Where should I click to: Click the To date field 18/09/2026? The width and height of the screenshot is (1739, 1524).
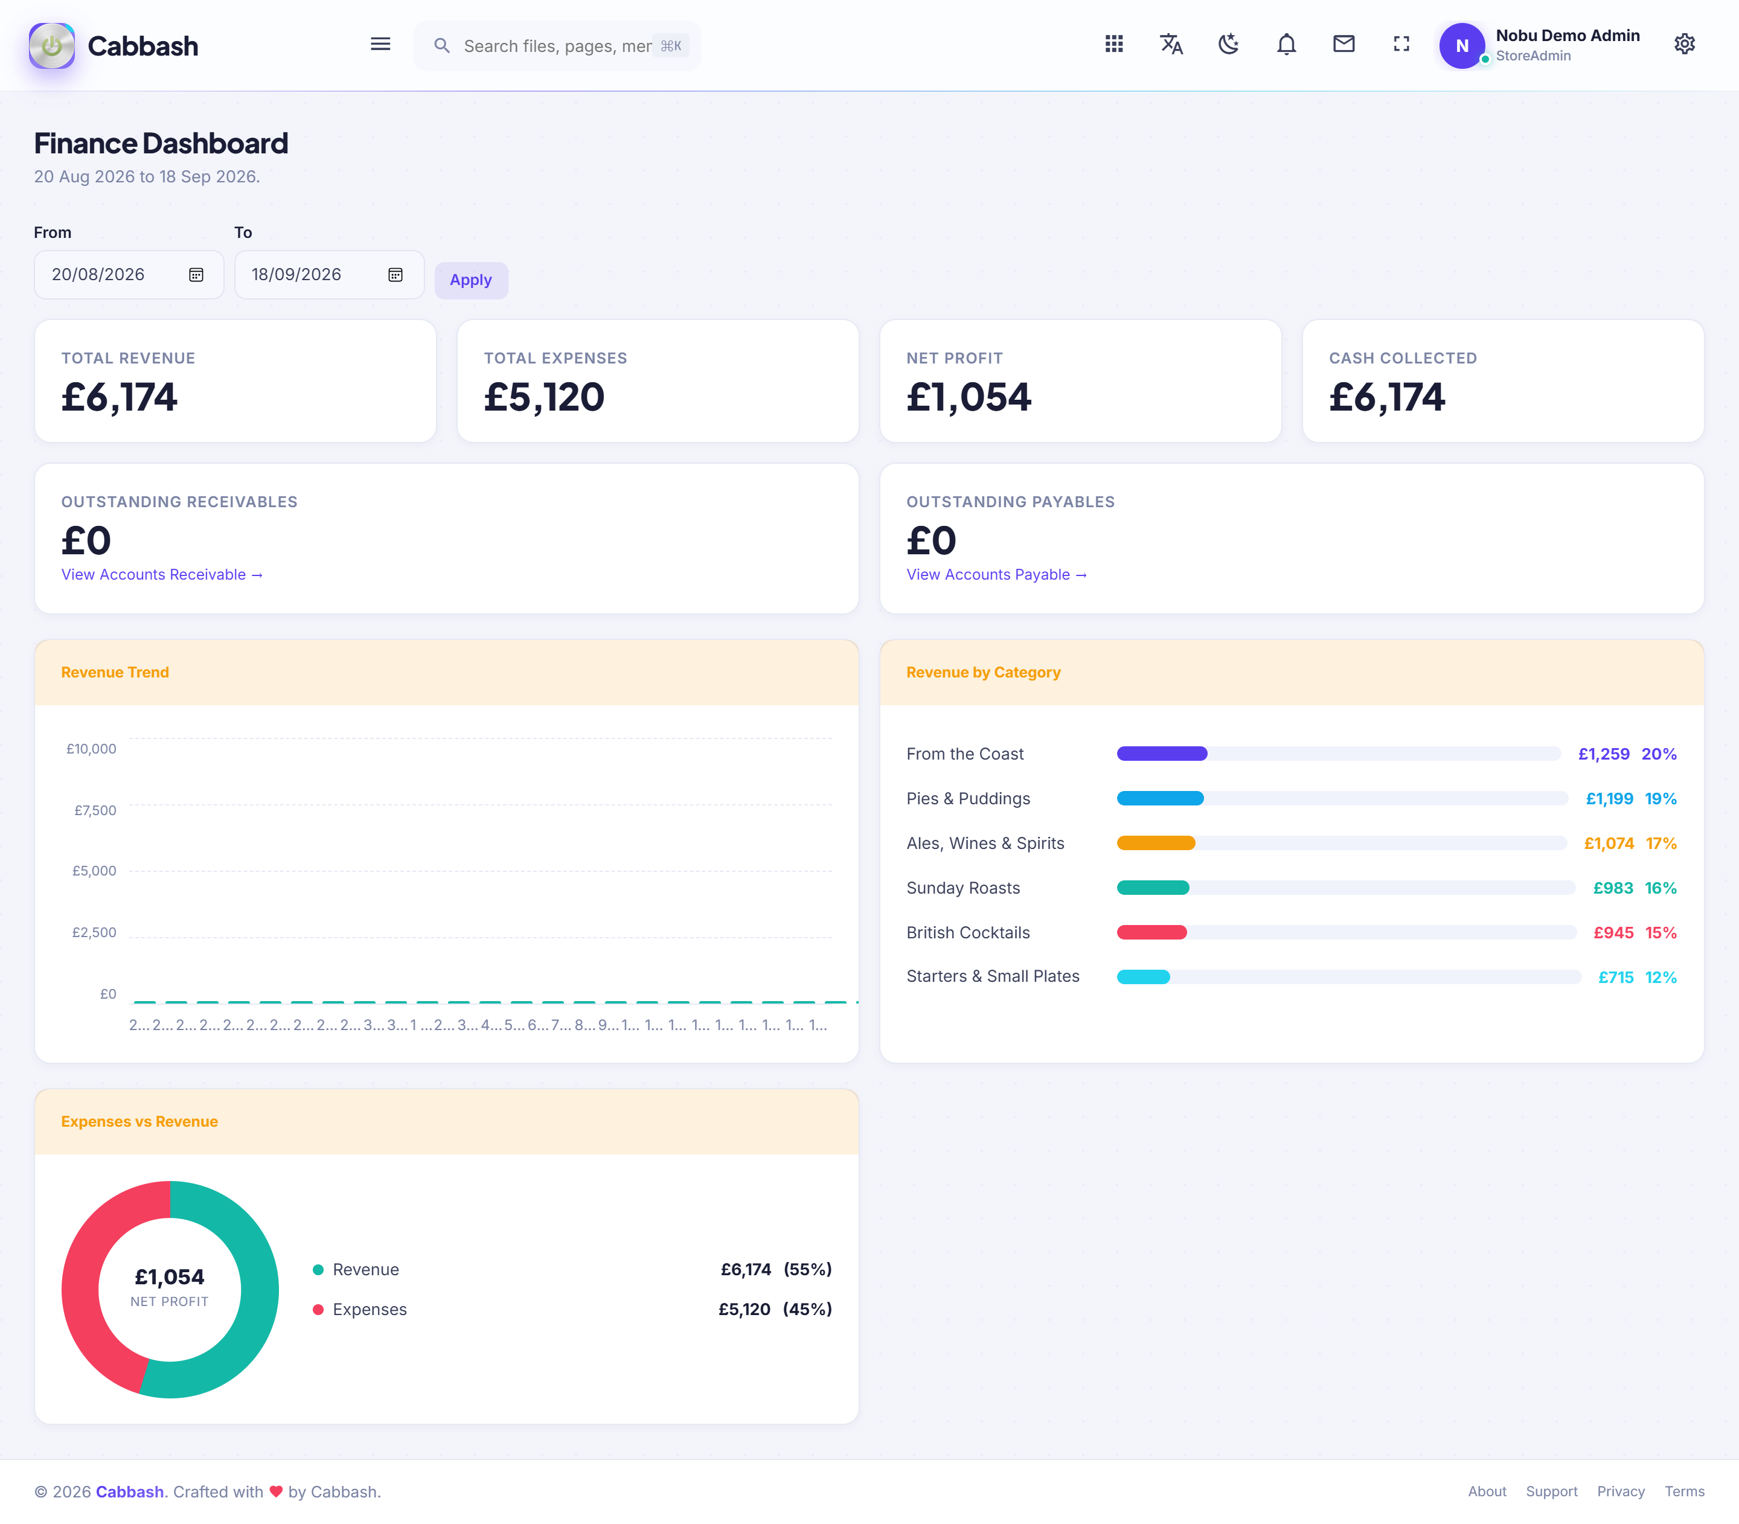pyautogui.click(x=329, y=275)
